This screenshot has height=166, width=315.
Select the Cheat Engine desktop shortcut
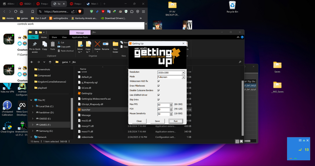point(8,127)
